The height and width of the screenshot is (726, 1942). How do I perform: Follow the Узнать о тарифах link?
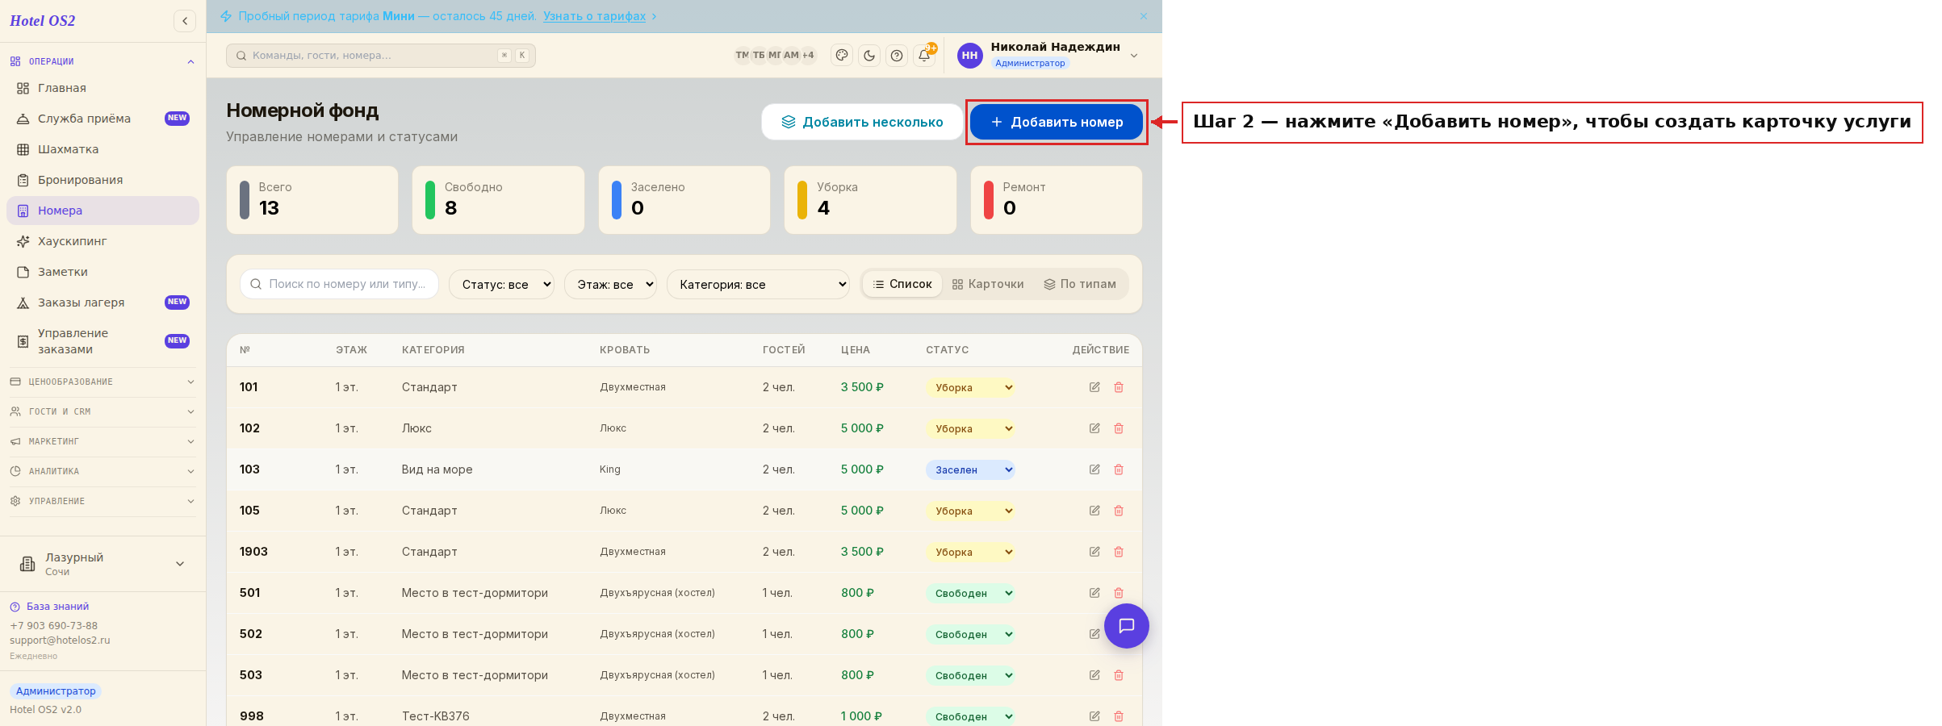click(x=594, y=16)
